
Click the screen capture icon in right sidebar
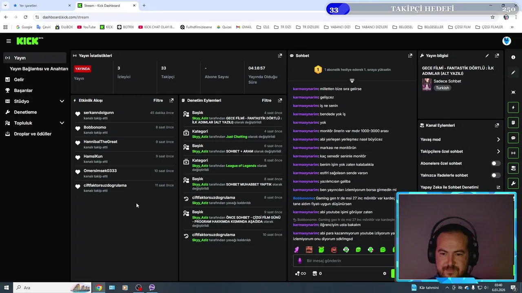pyautogui.click(x=513, y=92)
